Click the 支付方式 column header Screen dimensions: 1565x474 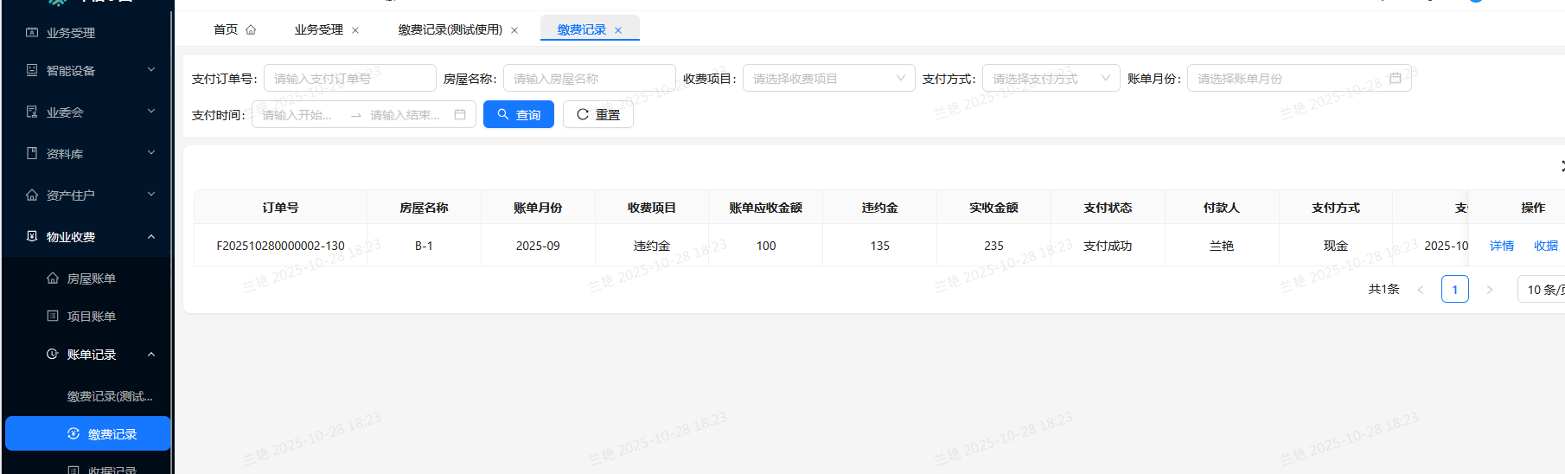1336,208
